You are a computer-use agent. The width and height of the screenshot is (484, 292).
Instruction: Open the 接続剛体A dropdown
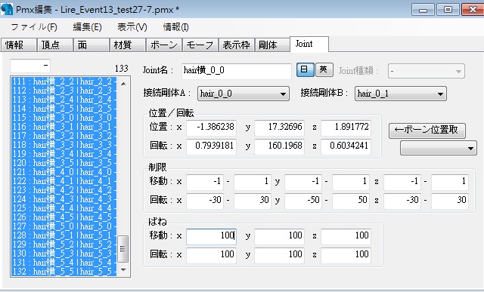[244, 94]
